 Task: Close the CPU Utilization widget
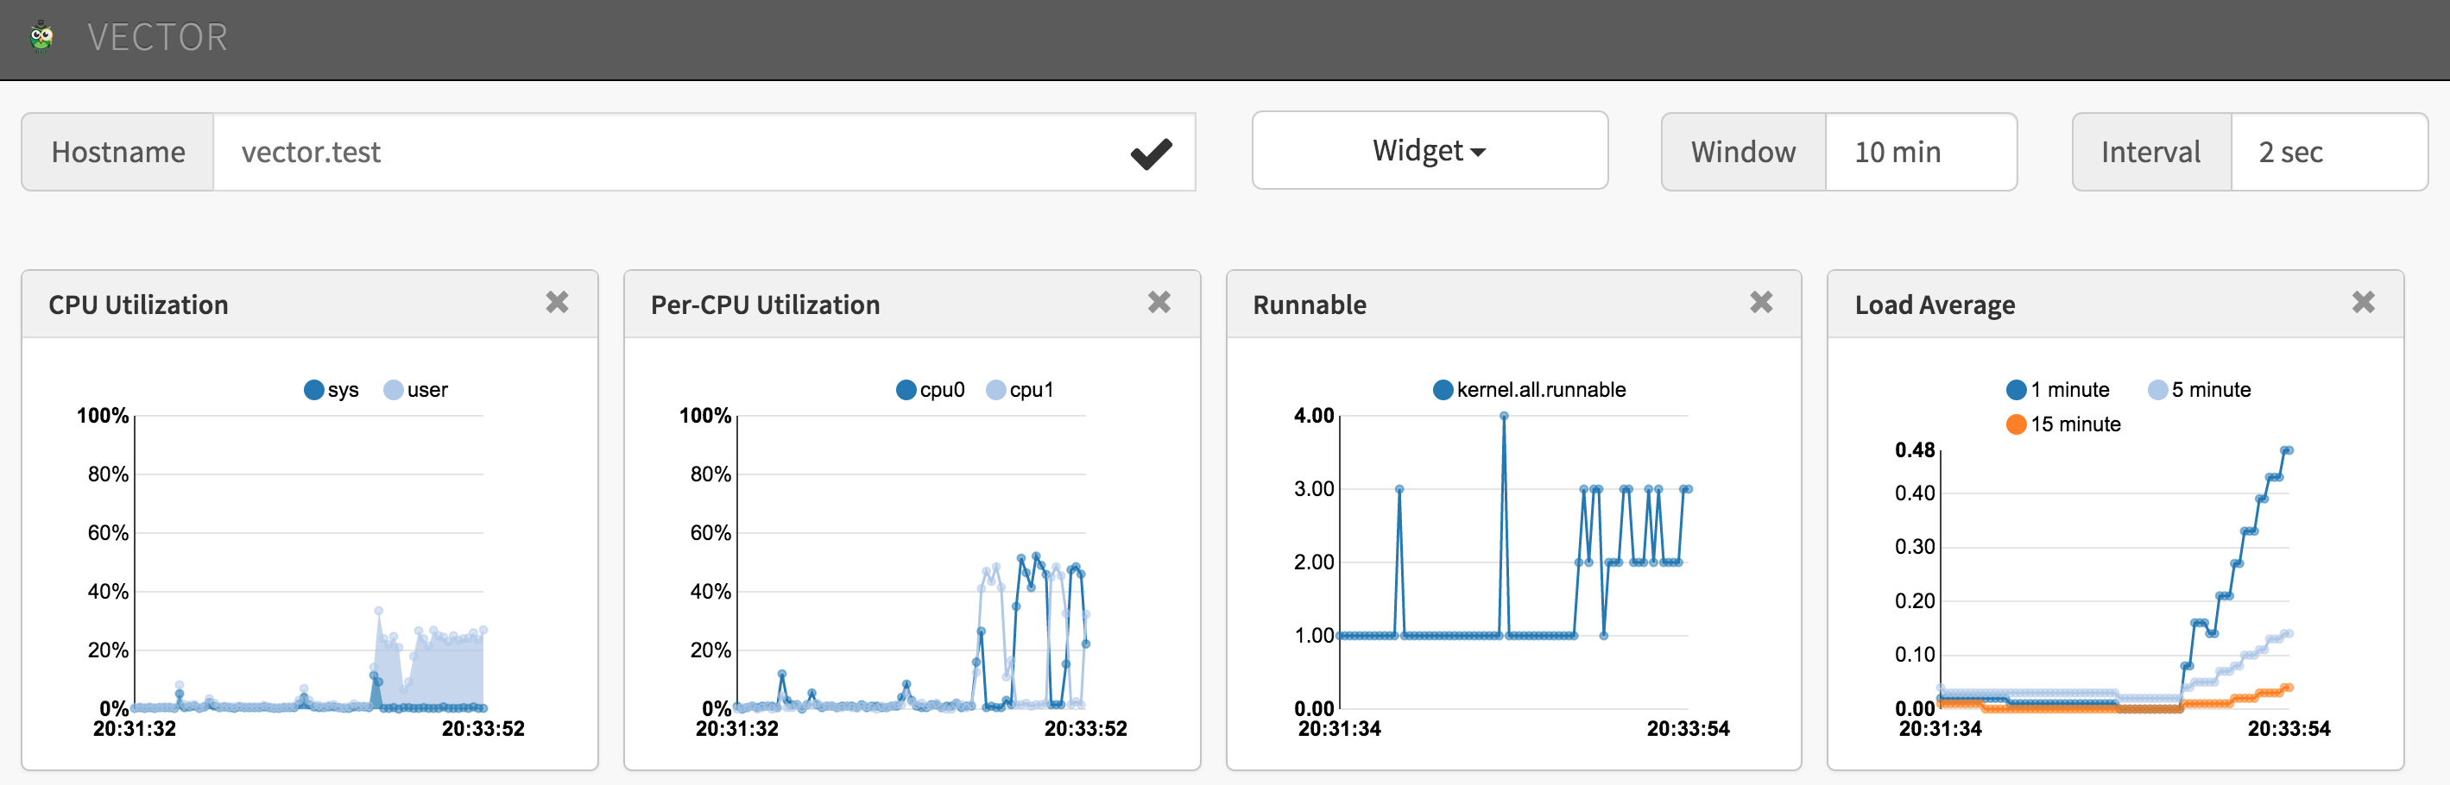558,302
